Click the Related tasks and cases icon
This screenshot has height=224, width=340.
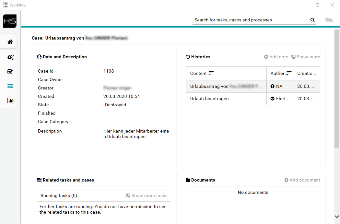pos(39,180)
